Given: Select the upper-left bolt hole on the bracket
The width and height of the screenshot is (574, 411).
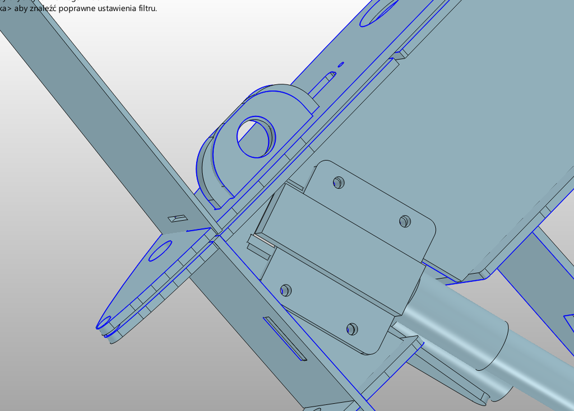Looking at the screenshot, I should tap(339, 182).
